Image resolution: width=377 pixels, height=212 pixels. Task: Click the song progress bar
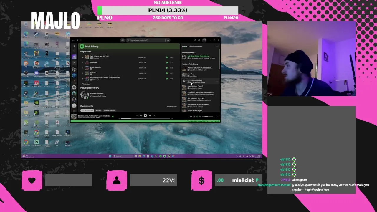(x=145, y=118)
